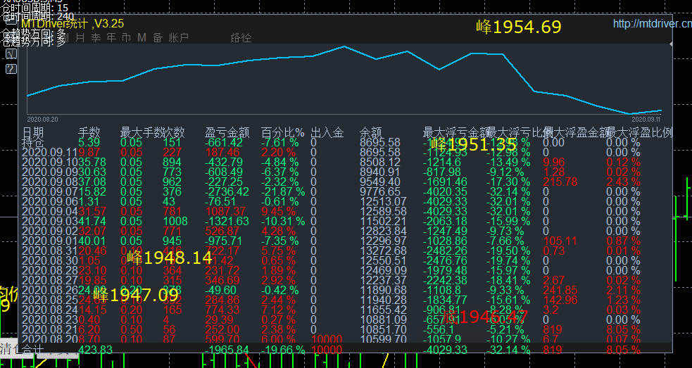
Task: Click total percentage -19.66 %
Action: [283, 350]
